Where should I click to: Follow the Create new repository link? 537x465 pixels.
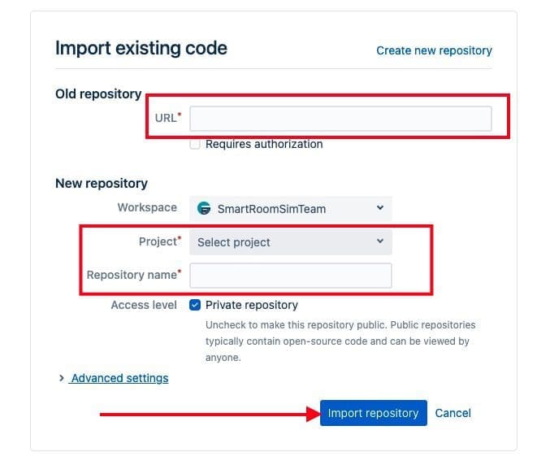click(x=434, y=50)
